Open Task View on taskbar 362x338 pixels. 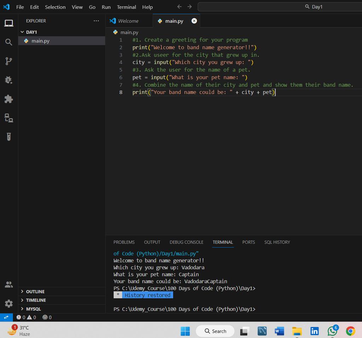click(x=245, y=331)
